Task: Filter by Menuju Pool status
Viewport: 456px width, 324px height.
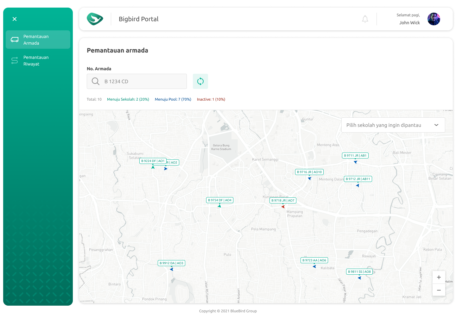Action: click(173, 99)
